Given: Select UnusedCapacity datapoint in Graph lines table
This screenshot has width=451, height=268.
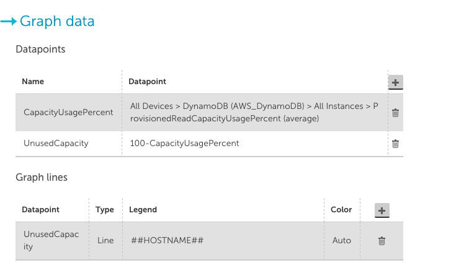Looking at the screenshot, I should 51,240.
